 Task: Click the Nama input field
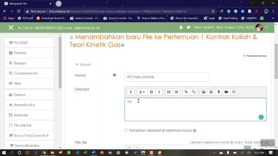(167, 77)
